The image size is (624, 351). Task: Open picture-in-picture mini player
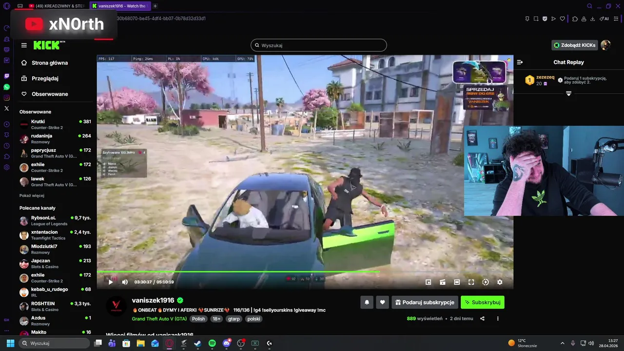click(429, 282)
